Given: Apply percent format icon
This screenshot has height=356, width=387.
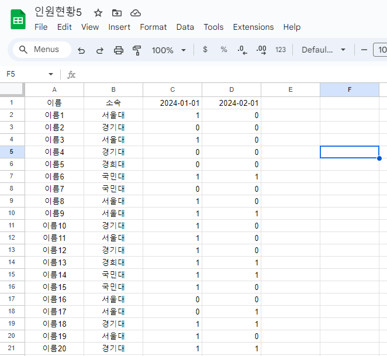Looking at the screenshot, I should click(x=224, y=49).
